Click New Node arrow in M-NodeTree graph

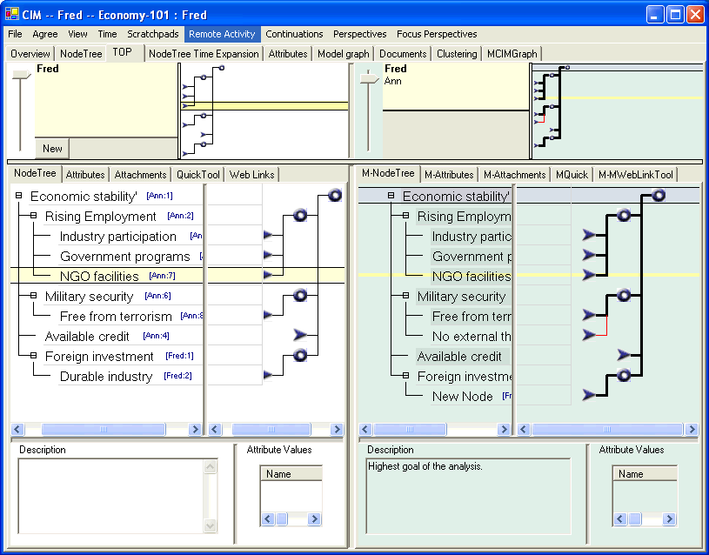click(591, 395)
